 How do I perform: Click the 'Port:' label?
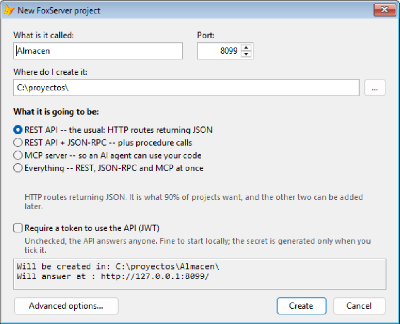206,35
